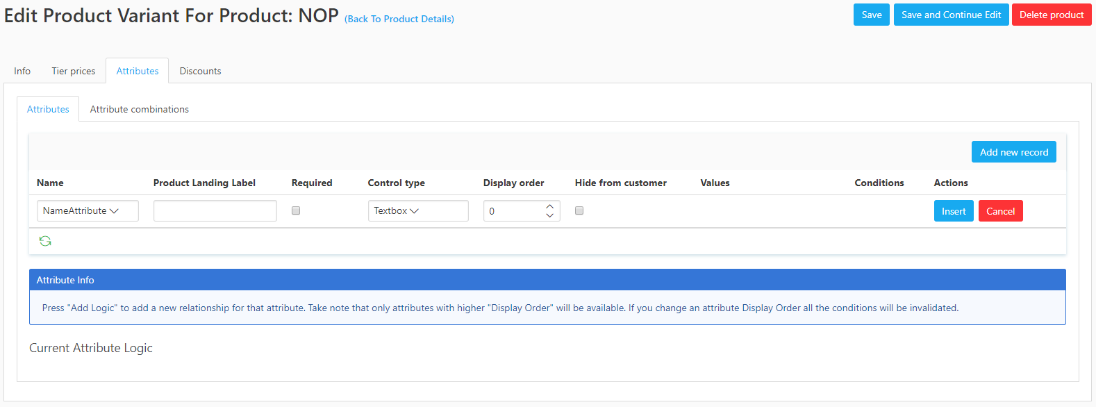Image resolution: width=1096 pixels, height=407 pixels.
Task: Click Add new record button
Action: [x=1013, y=152]
